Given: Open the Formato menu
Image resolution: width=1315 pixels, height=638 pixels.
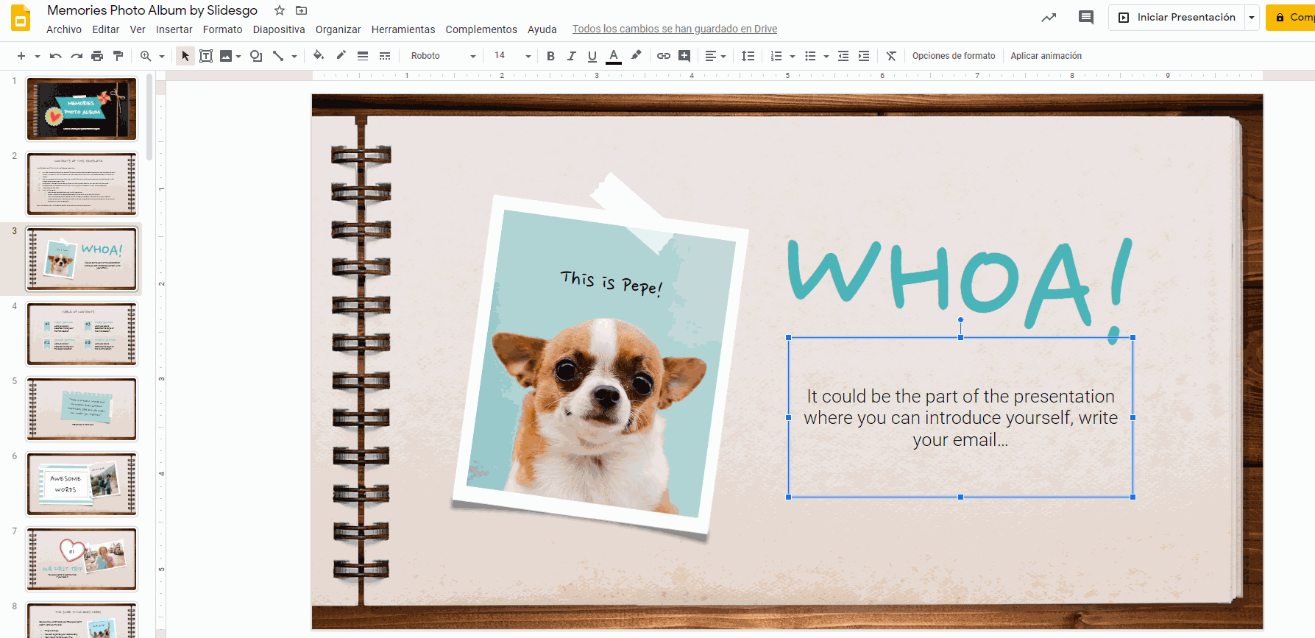Looking at the screenshot, I should click(223, 29).
